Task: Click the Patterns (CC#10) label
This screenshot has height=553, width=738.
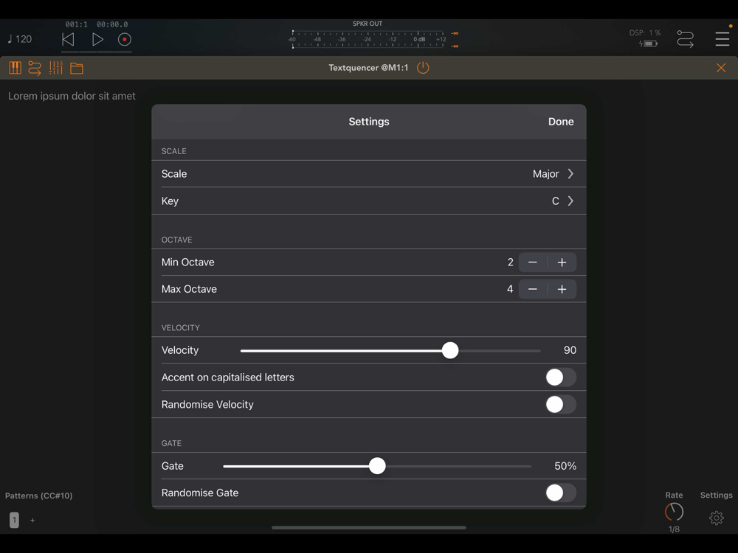Action: 38,495
